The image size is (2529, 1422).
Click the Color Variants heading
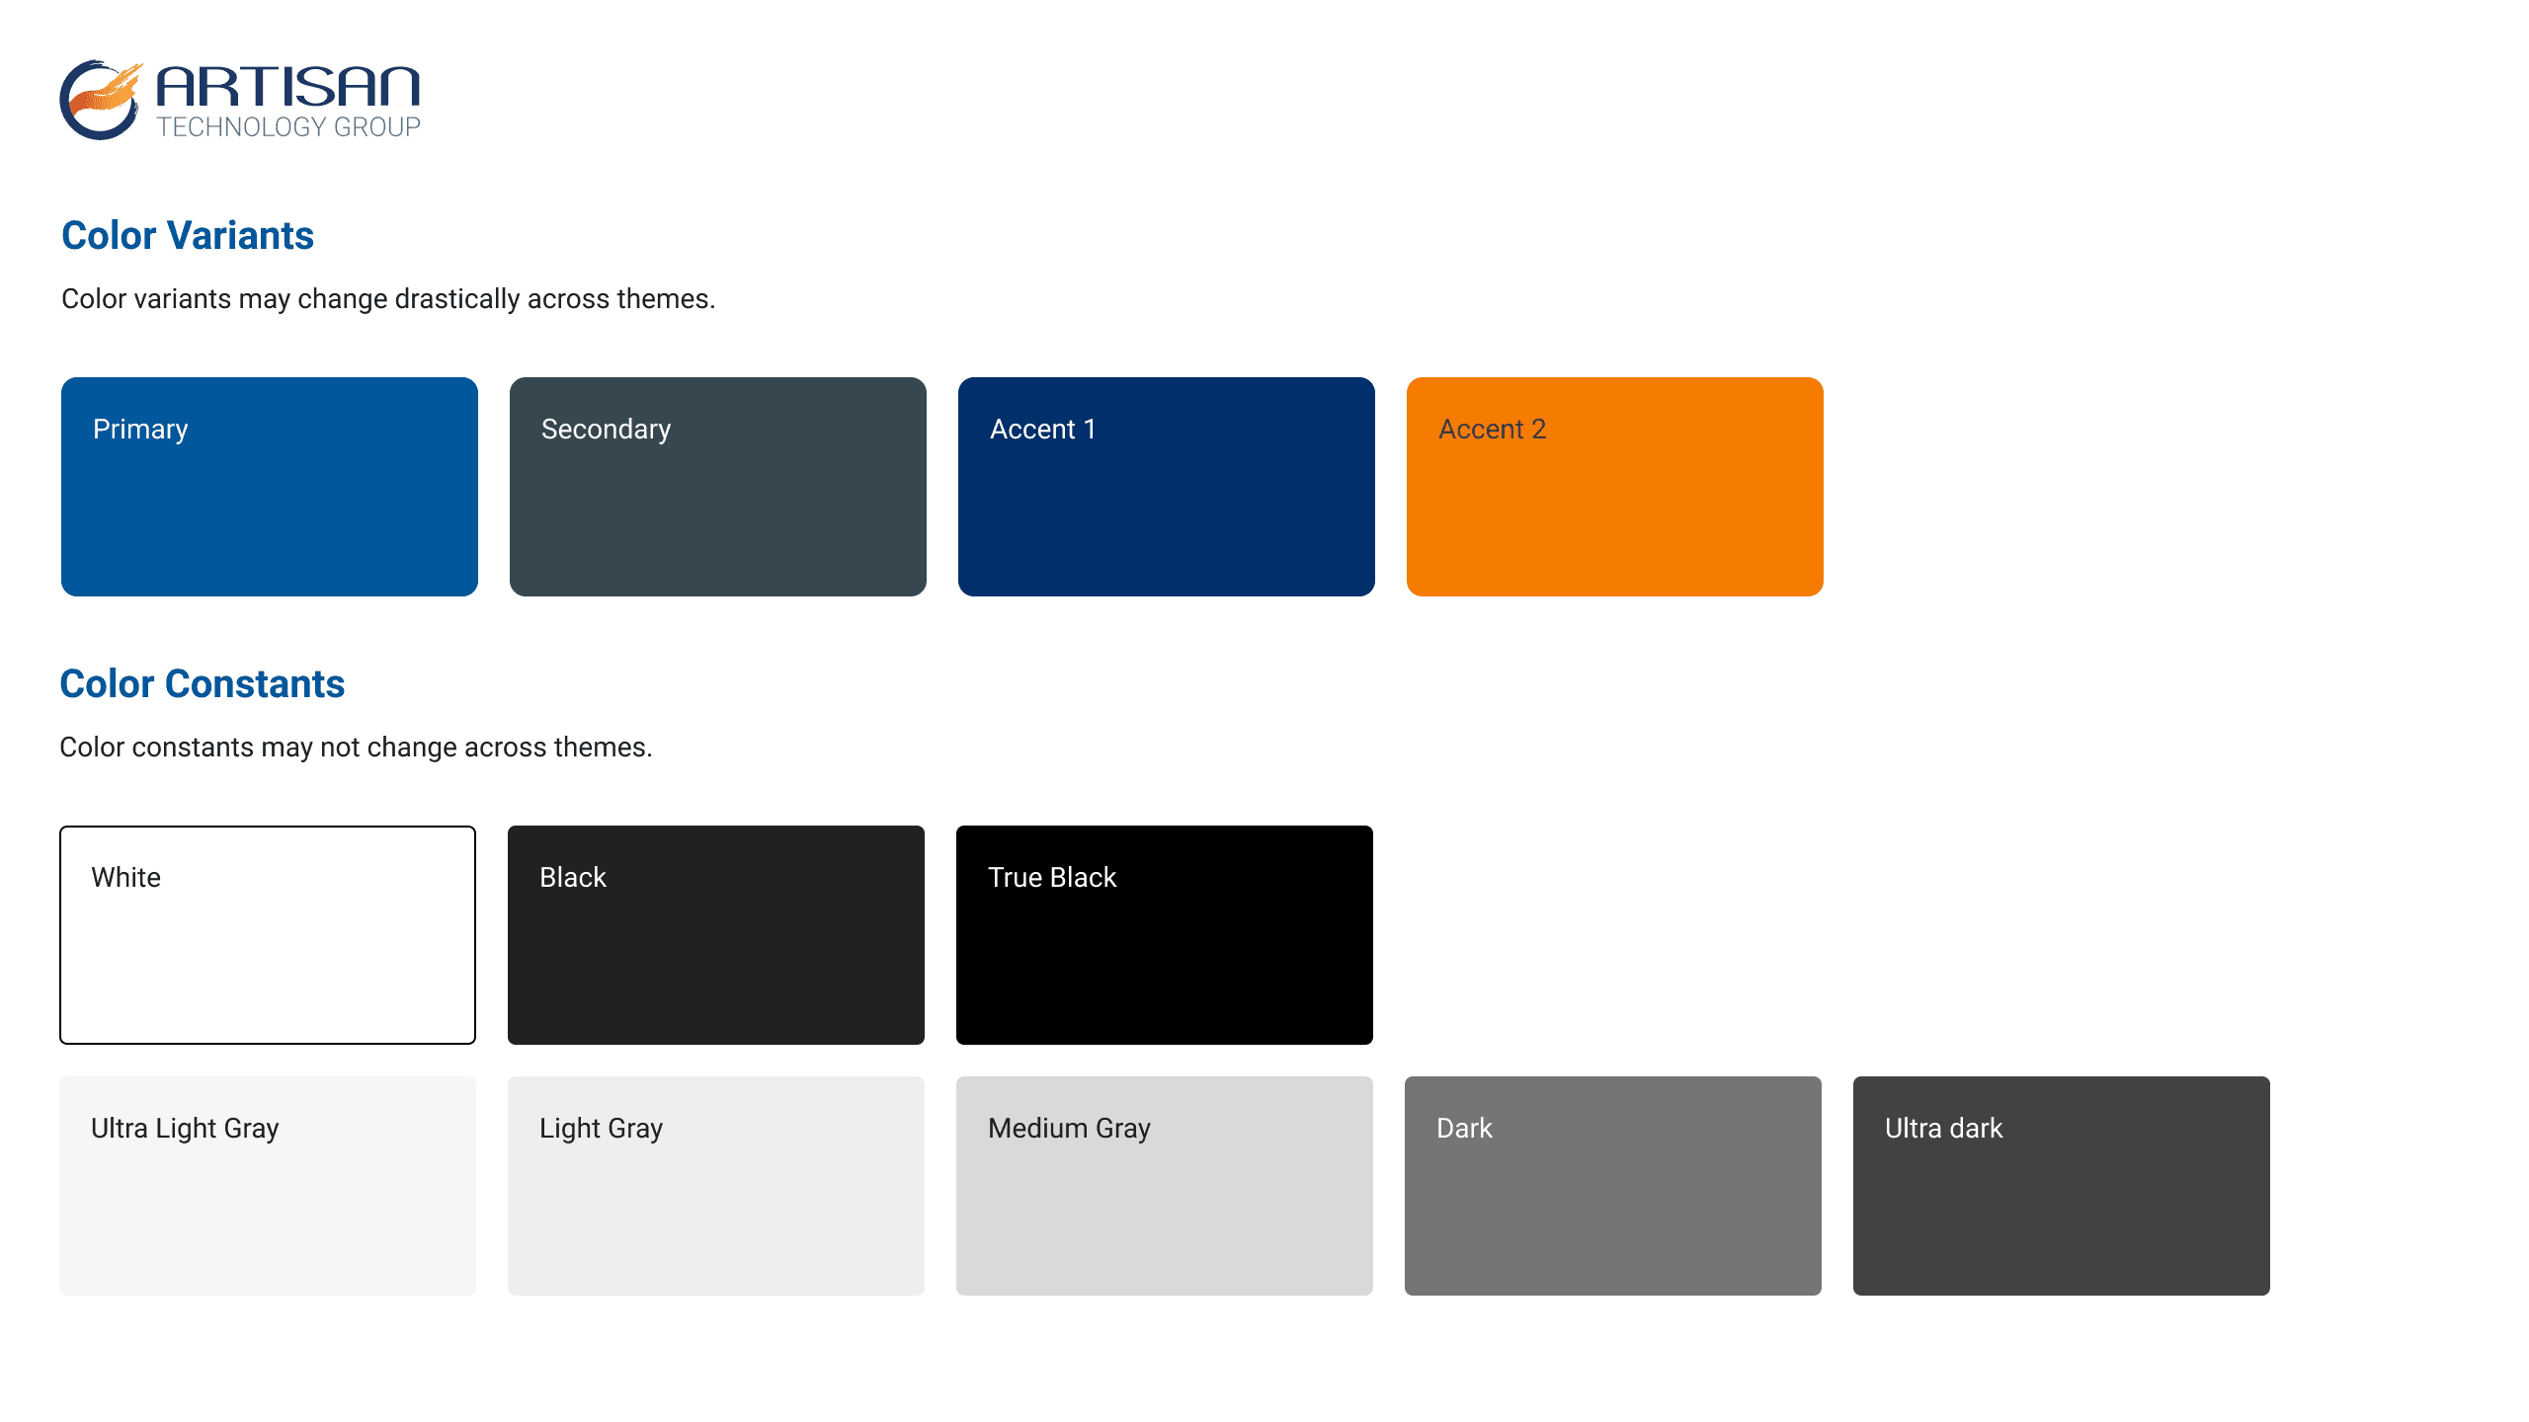tap(188, 235)
